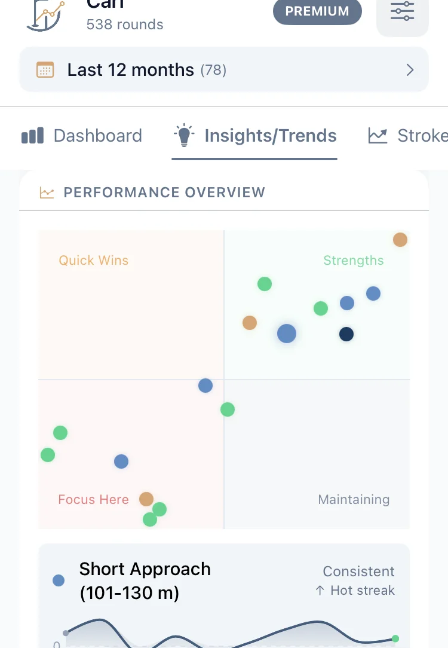Viewport: 448px width, 648px height.
Task: Select the dark navy dot in Strengths quadrant
Action: point(346,334)
